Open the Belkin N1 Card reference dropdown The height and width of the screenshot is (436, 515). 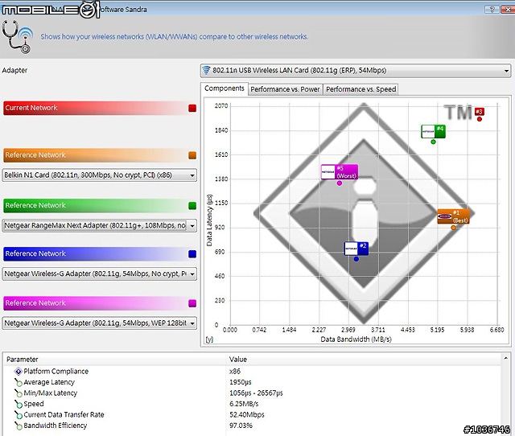pyautogui.click(x=100, y=175)
